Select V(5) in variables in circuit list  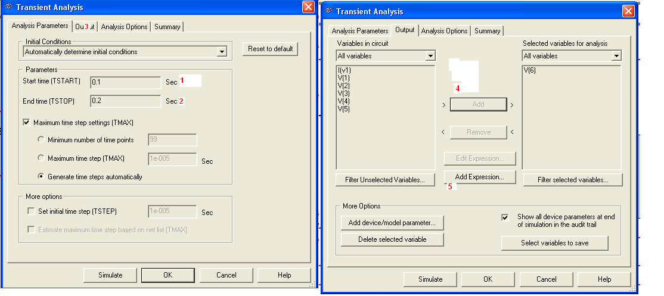click(344, 108)
